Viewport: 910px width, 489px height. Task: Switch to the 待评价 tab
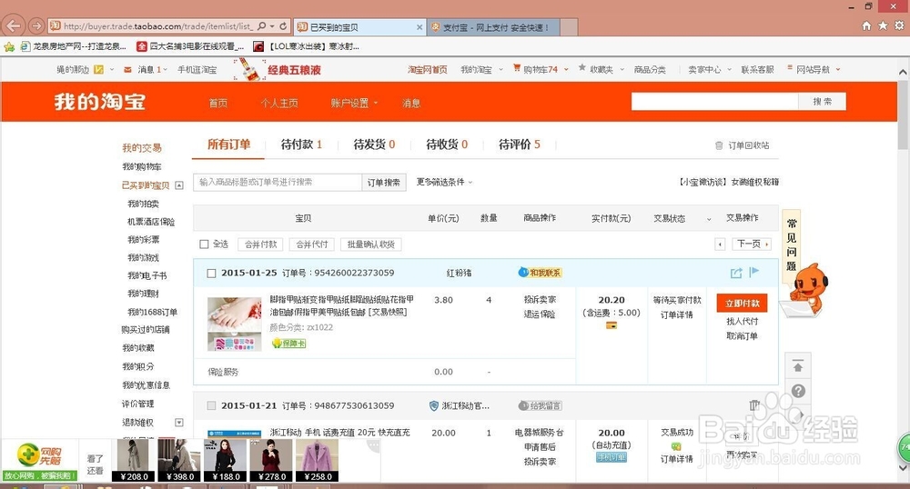click(520, 145)
